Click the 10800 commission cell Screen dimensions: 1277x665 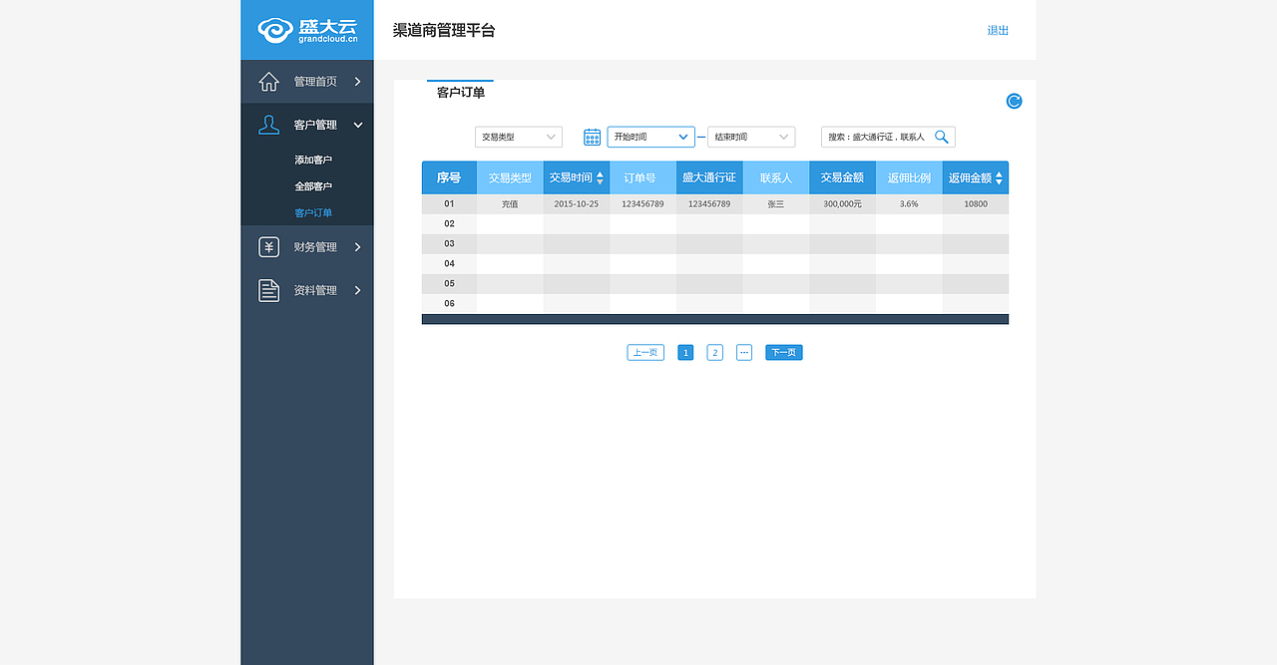[x=976, y=203]
